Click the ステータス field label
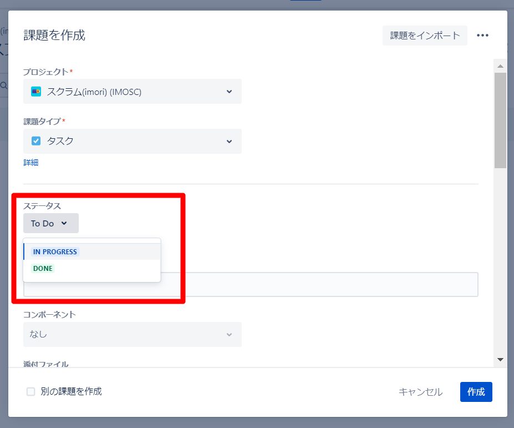514x428 pixels. tap(42, 206)
